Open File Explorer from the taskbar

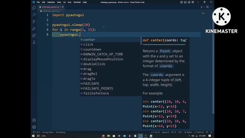tap(108, 136)
